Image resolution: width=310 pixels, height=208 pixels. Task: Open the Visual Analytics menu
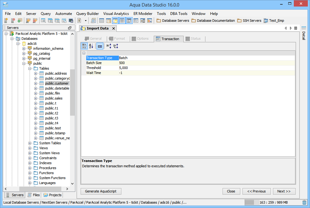tap(116, 14)
